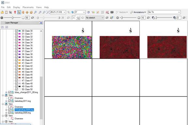
Task: Reset brightness with the refresh icon
Action: tap(33, 18)
